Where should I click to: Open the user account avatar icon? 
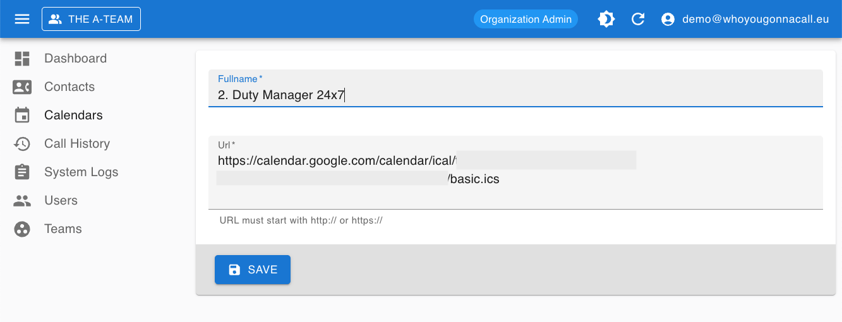[668, 20]
